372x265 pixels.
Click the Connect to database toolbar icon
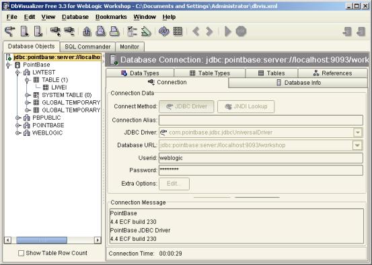tap(9, 32)
